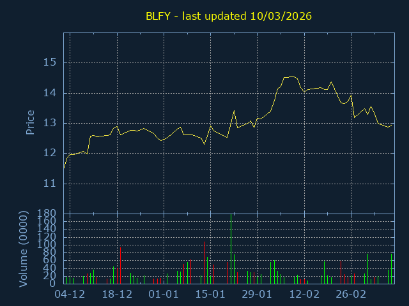Image resolution: width=409 pixels, height=306 pixels.
Task: Click the tall red volume bar after 18-12
Action: pos(120,265)
